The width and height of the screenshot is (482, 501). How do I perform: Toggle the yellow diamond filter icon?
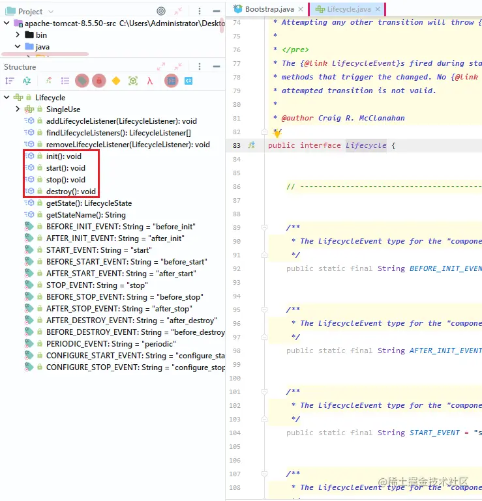click(116, 81)
